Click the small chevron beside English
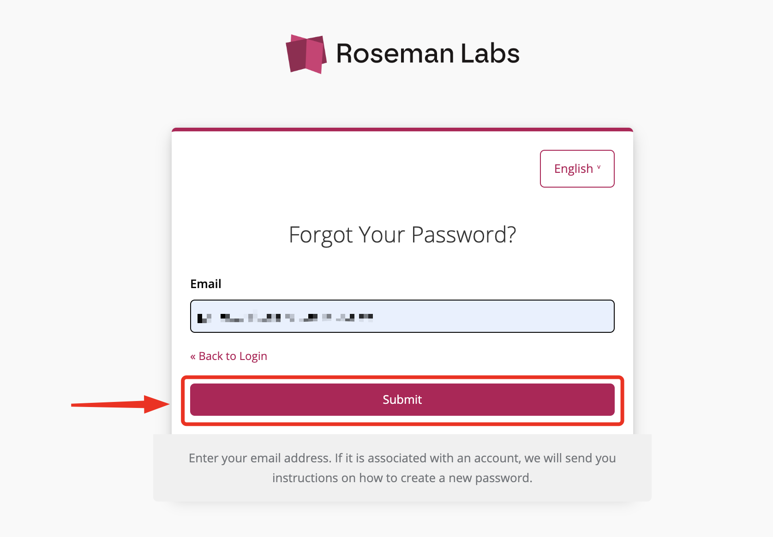 point(599,168)
